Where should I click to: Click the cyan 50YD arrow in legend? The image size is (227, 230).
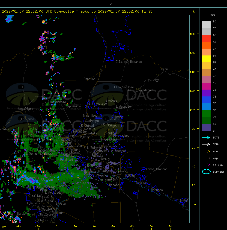pos(206,137)
